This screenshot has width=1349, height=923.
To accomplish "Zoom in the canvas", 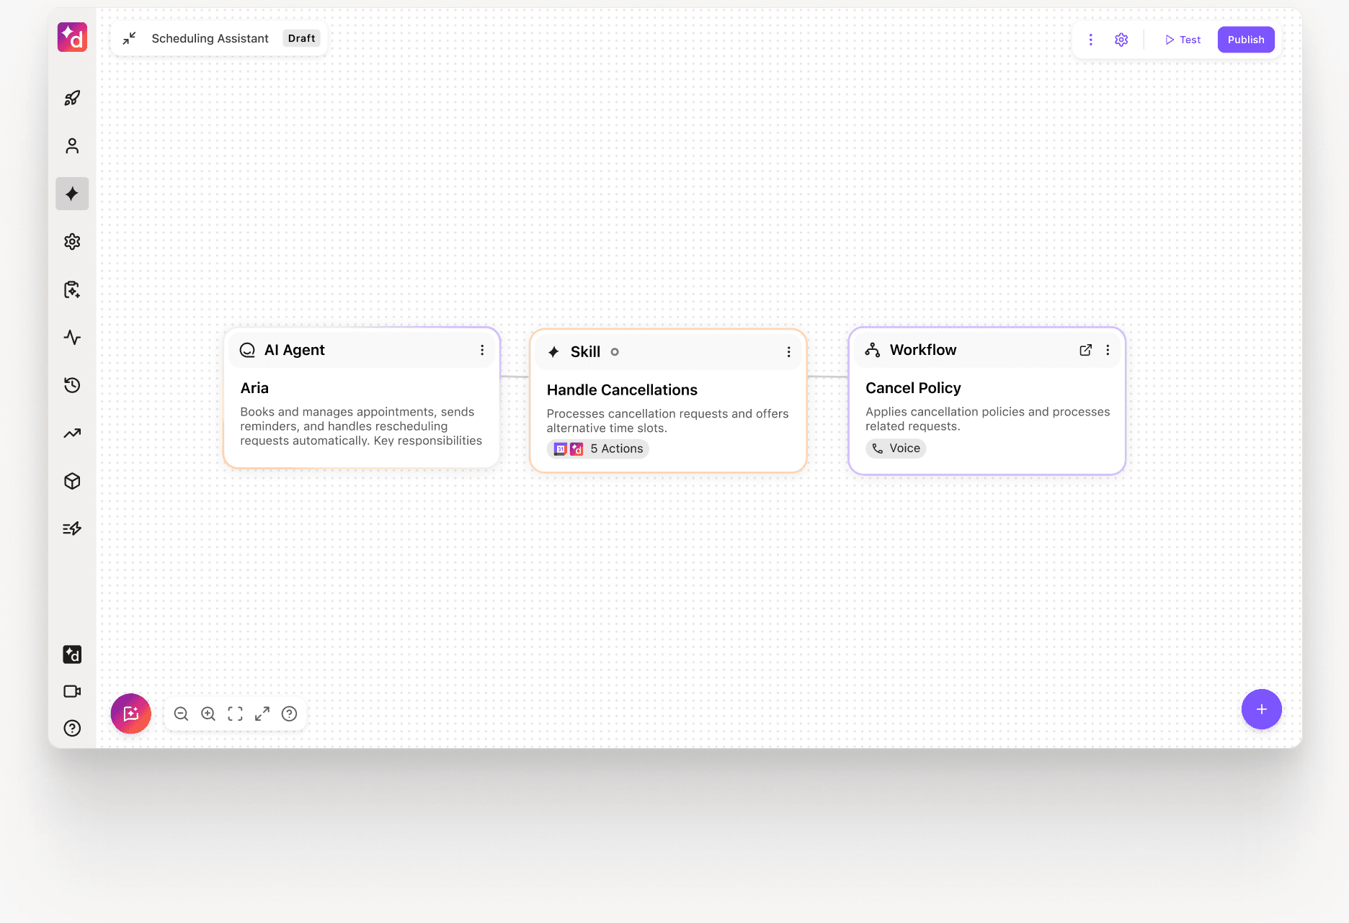I will coord(208,713).
